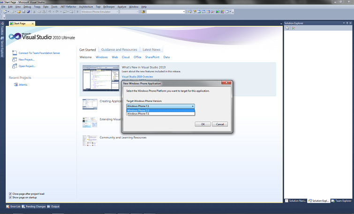This screenshot has height=214, width=354.
Task: Click Connect To Team Foundation Server link
Action: tap(39, 53)
